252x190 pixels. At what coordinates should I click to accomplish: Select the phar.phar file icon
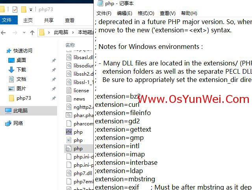(x=69, y=115)
